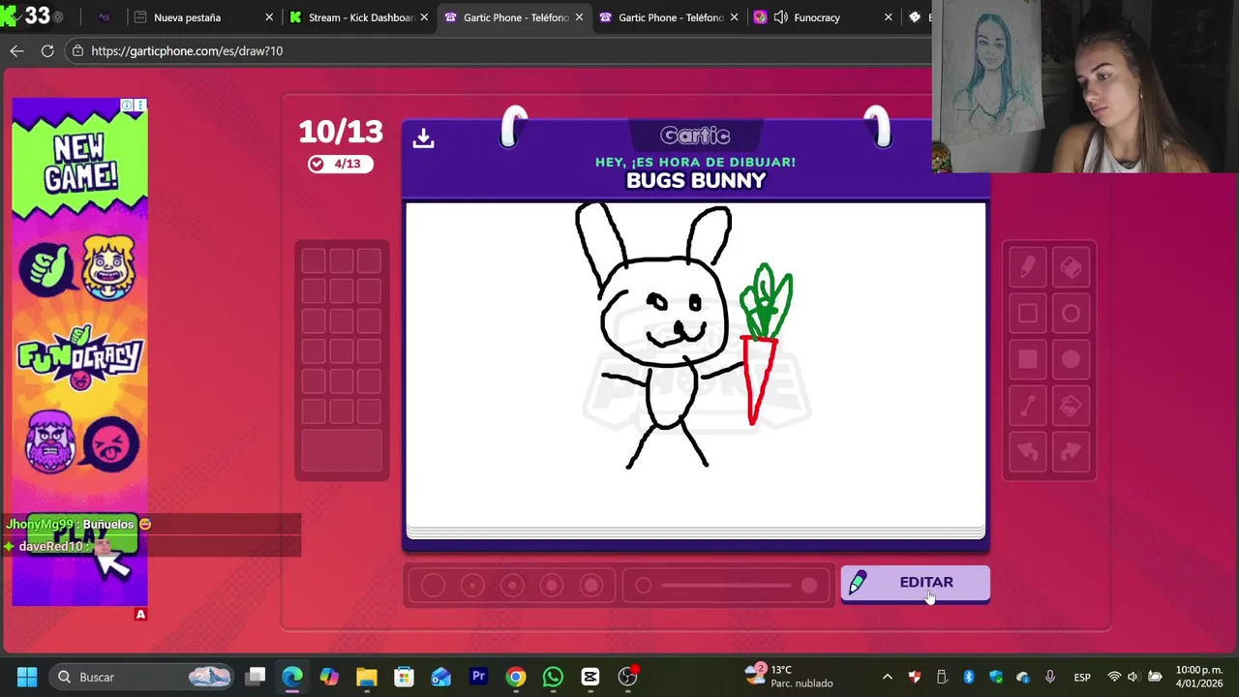Click the taskbar Buscar search box

pos(141,677)
